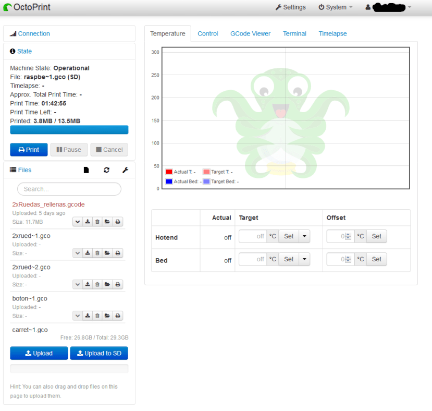Click the blue Actual Bed legend swatch
This screenshot has height=411, width=432.
point(169,182)
